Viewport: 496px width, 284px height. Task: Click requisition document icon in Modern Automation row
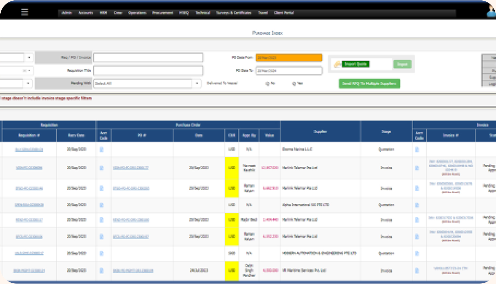point(102,253)
